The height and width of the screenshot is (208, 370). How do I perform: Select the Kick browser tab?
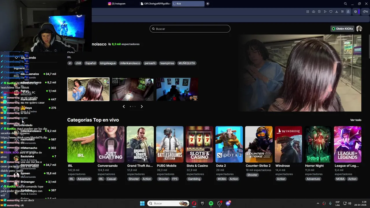(x=188, y=4)
